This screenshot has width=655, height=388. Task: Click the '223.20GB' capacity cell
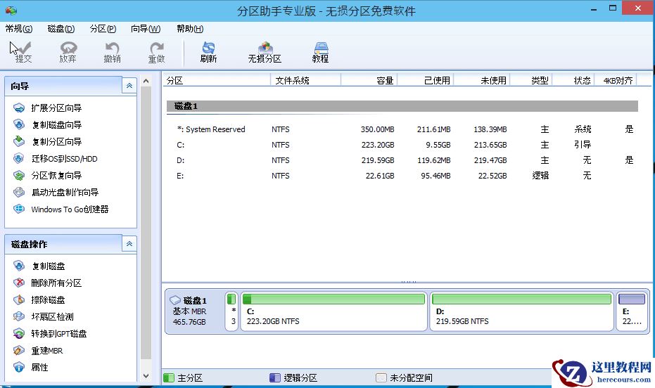pyautogui.click(x=378, y=145)
